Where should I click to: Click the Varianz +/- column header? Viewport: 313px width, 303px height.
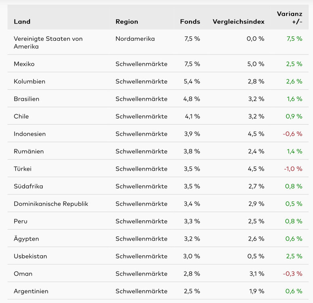(x=290, y=17)
